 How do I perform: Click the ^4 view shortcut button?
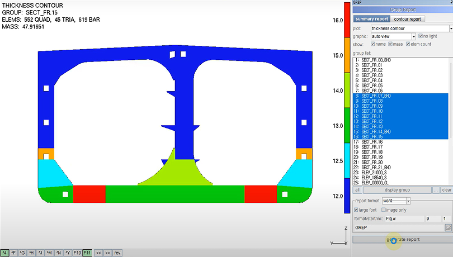tap(4, 253)
